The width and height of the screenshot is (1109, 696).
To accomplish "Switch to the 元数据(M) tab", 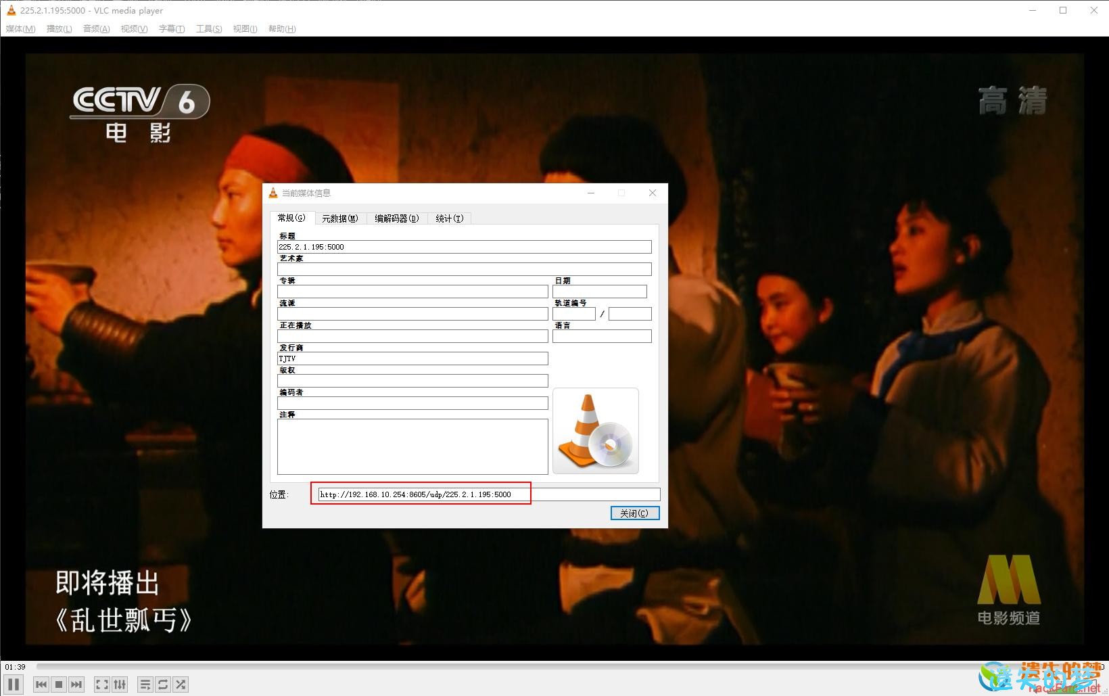I will (x=339, y=218).
